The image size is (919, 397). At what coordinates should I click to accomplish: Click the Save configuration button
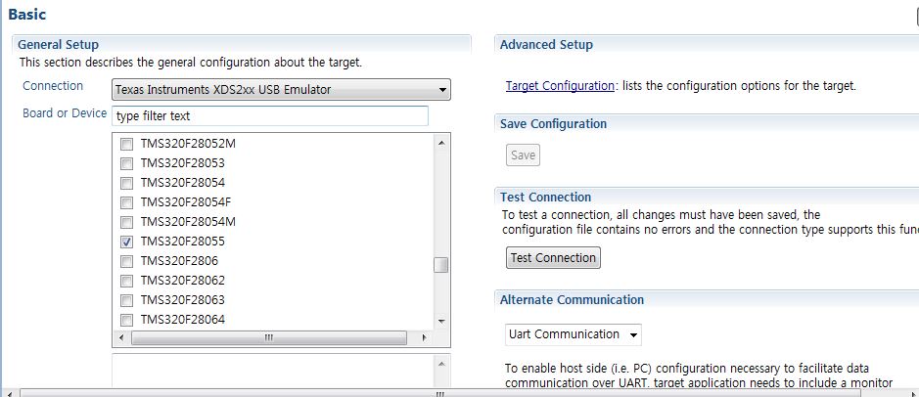pos(523,155)
